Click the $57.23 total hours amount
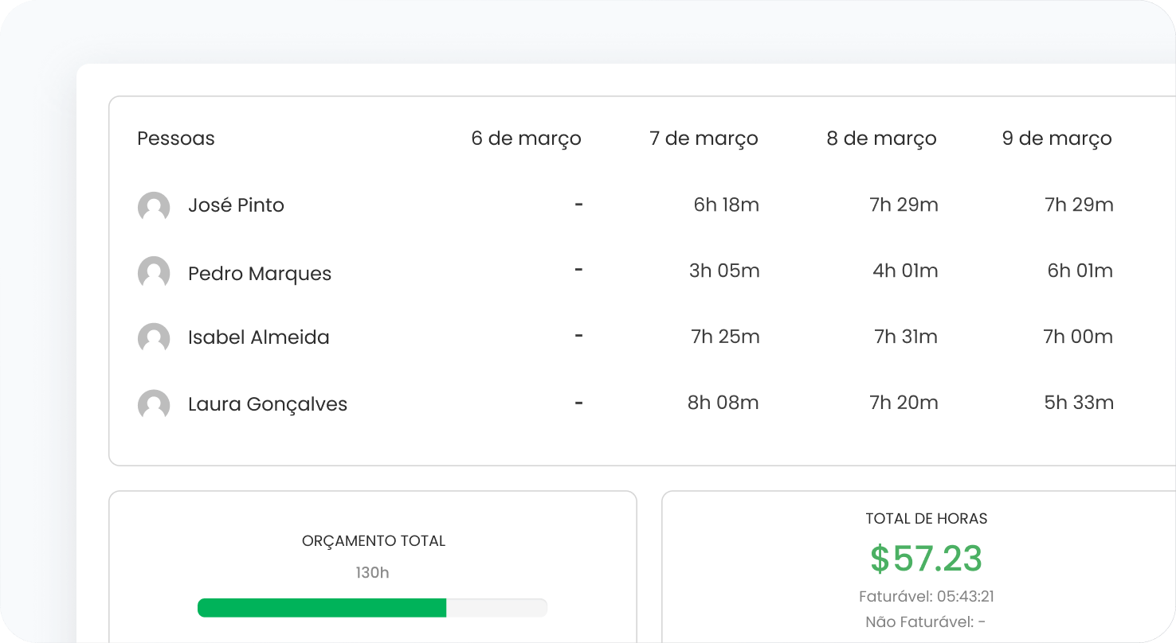1176x643 pixels. coord(926,559)
